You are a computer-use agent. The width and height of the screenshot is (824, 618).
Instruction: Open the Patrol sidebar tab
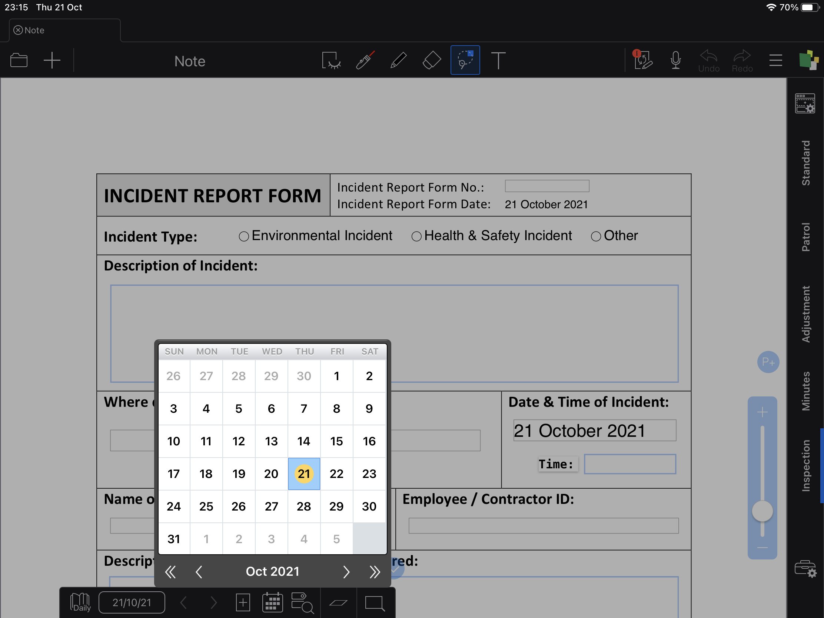click(805, 237)
